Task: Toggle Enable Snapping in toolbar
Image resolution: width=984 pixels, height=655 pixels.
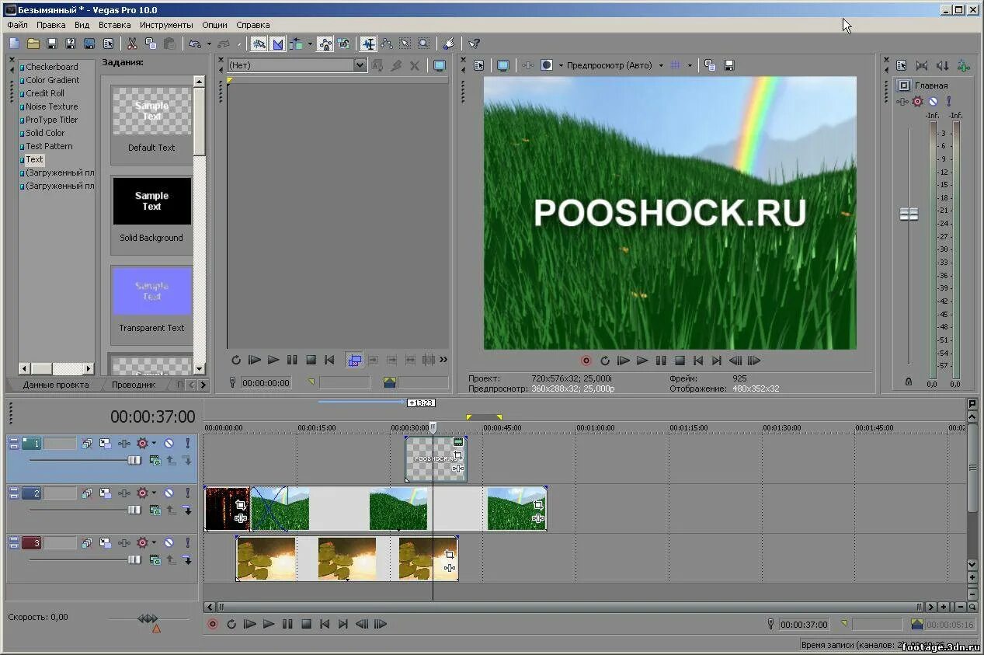Action: pyautogui.click(x=259, y=44)
